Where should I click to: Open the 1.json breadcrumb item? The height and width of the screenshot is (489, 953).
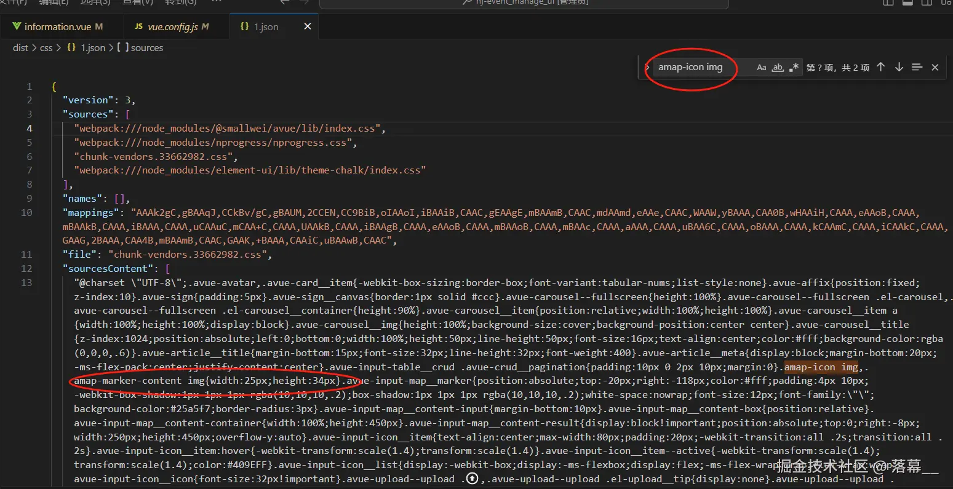point(86,47)
